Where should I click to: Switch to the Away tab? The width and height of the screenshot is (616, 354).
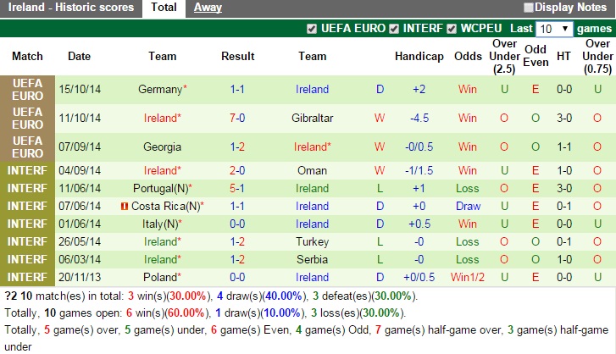[208, 8]
